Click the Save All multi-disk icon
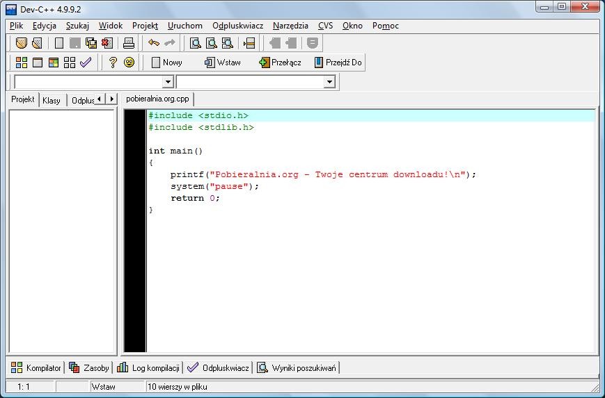 91,43
